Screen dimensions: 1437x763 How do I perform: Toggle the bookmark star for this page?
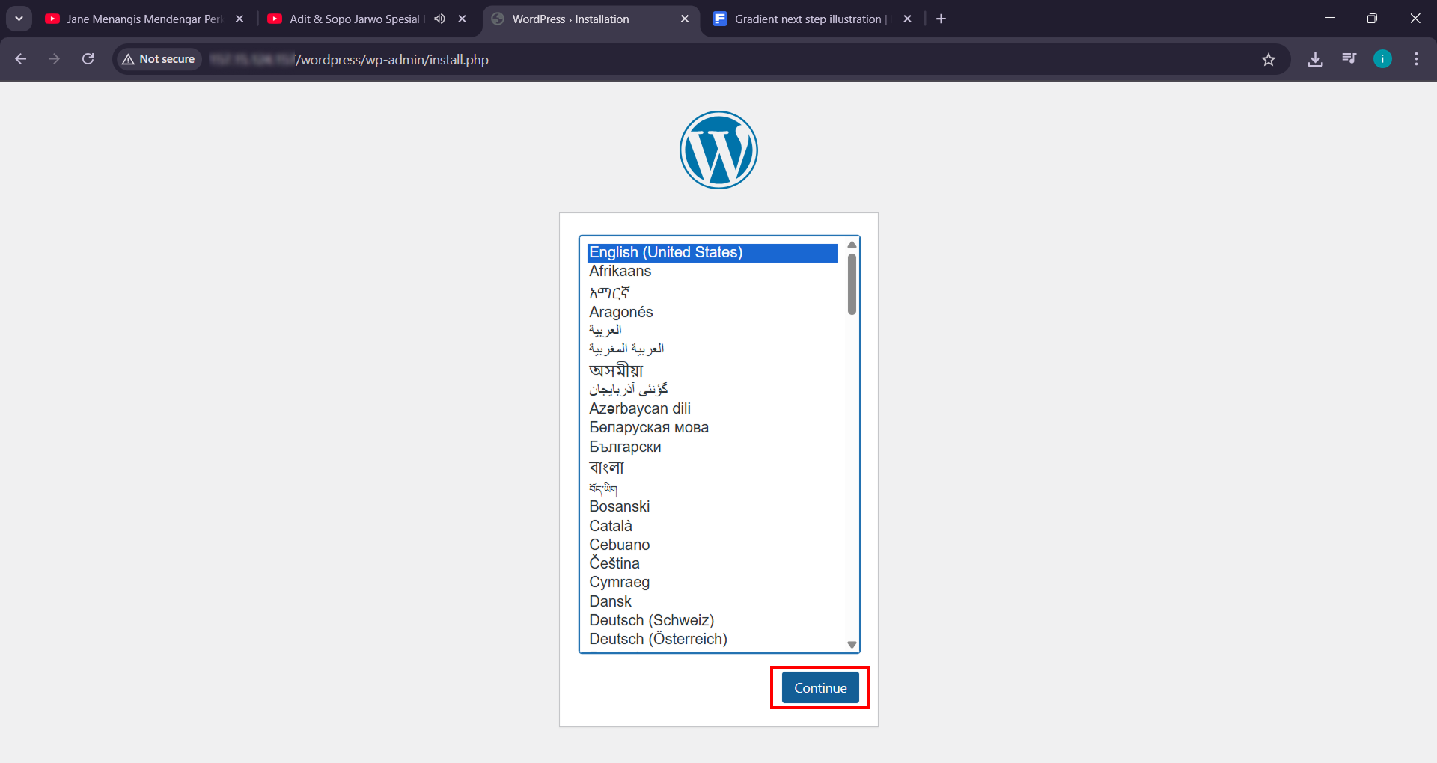1269,59
